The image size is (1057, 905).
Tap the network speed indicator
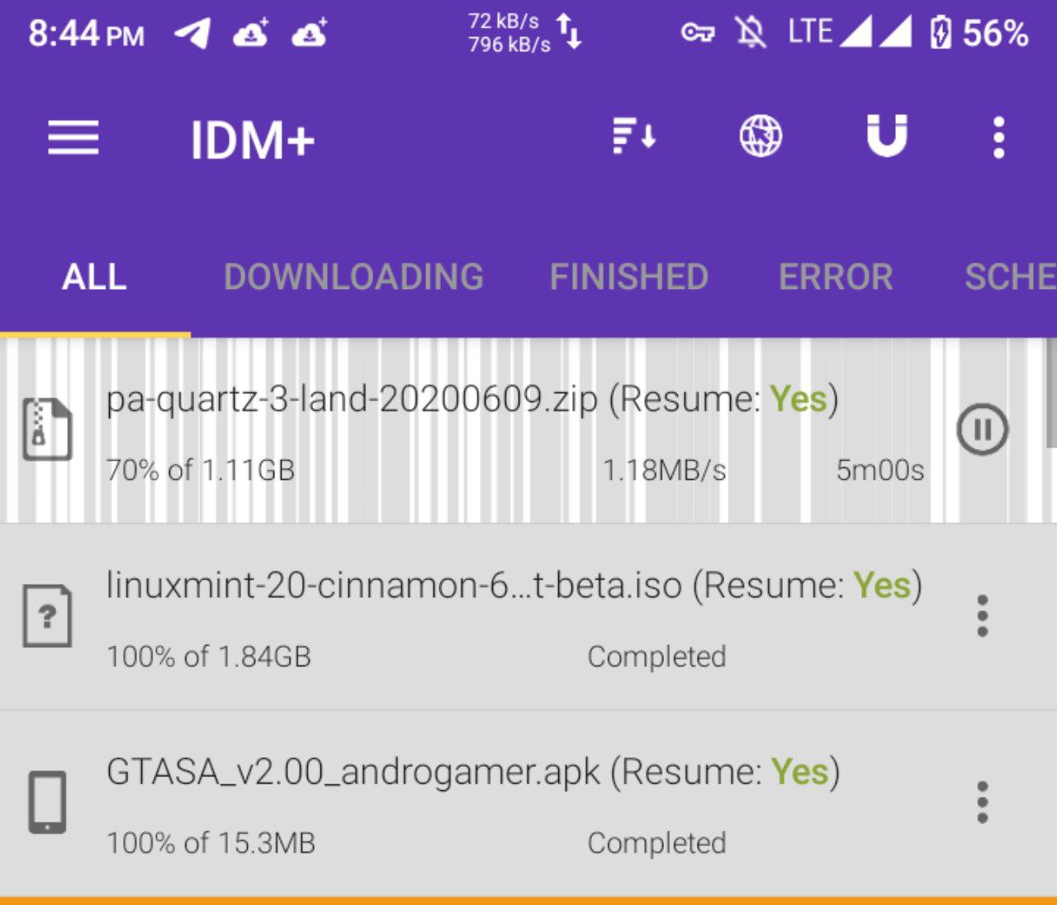[525, 33]
